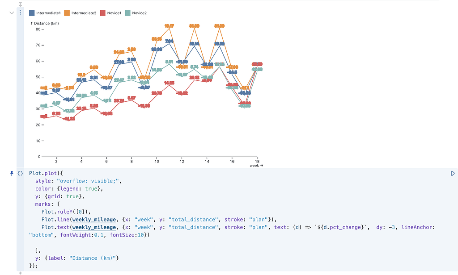
Task: Collapse the chart cell using the chevron
Action: (x=12, y=13)
